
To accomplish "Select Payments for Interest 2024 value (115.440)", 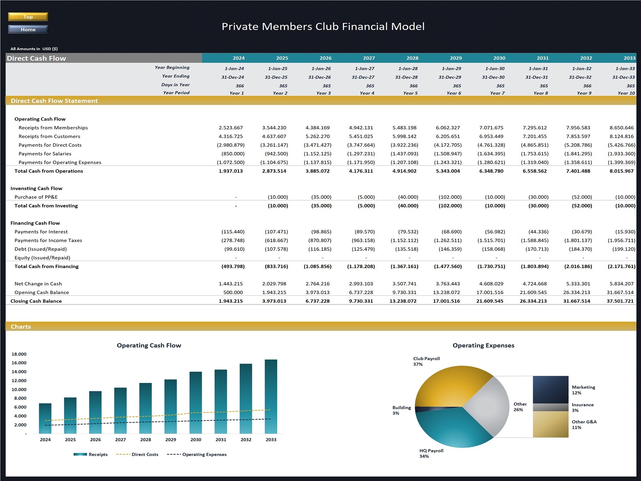I will point(233,232).
